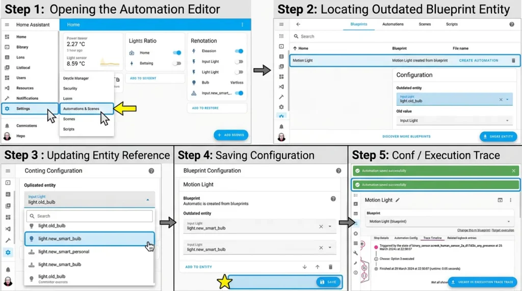Dismiss top Automation saved successfully notification
The image size is (522, 291).
pyautogui.click(x=513, y=171)
